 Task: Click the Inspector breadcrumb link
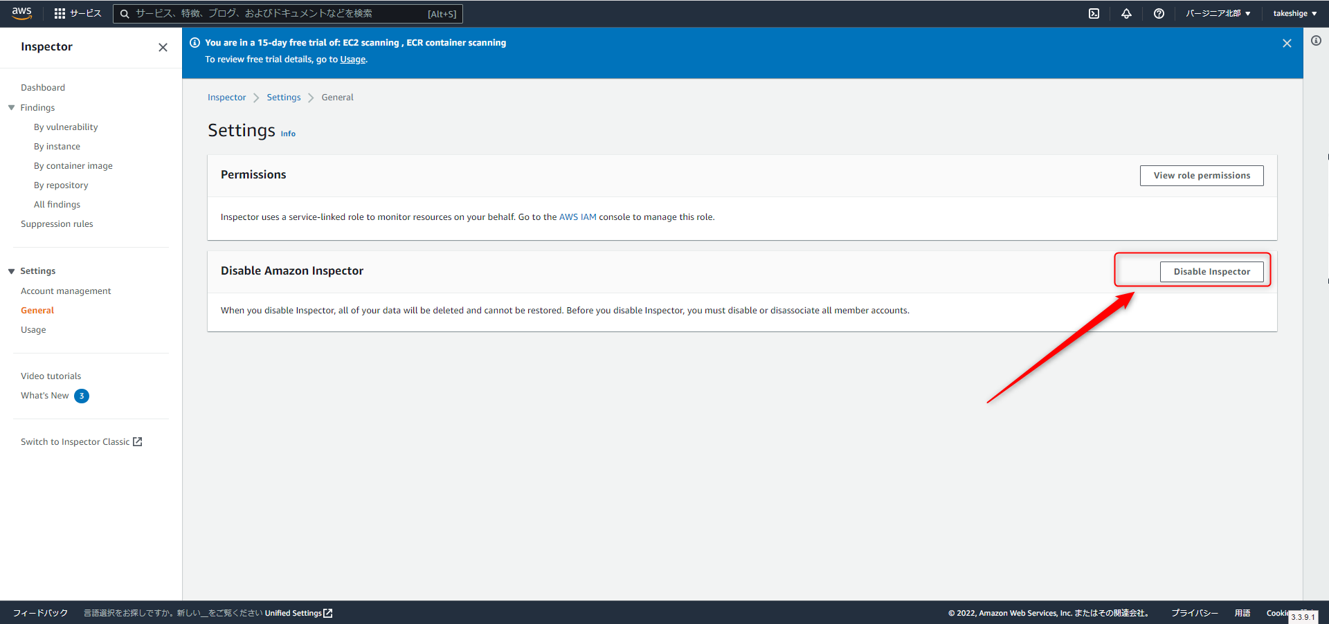click(x=226, y=97)
